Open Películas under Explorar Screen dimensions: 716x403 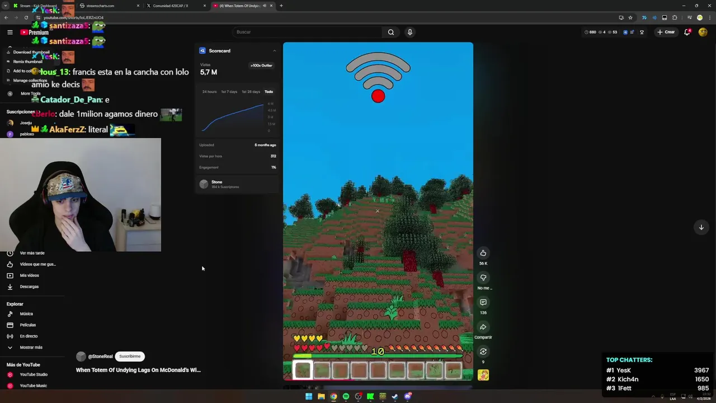coord(27,325)
